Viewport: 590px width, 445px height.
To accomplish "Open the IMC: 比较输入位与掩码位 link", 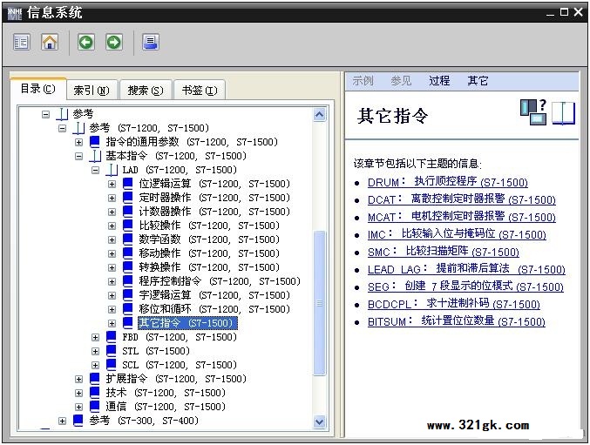I will tap(457, 234).
